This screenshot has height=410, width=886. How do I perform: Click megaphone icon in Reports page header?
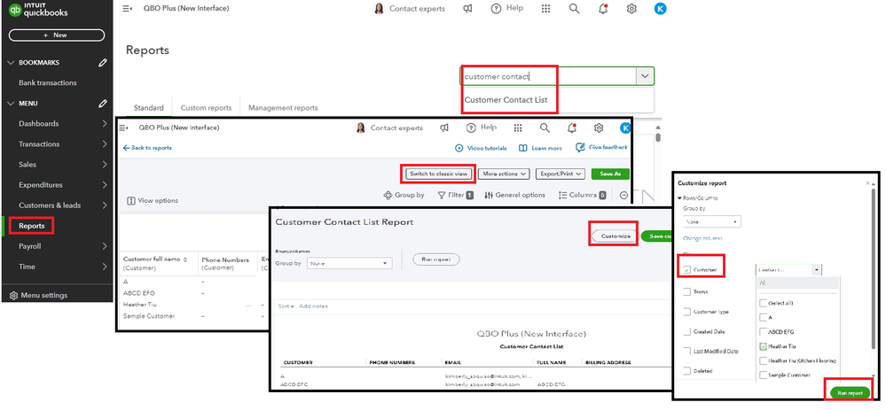[468, 9]
